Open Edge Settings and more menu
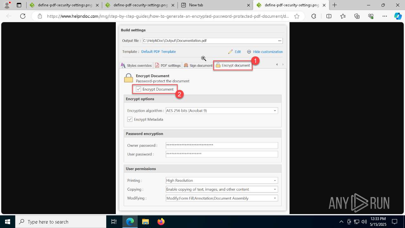The height and width of the screenshot is (228, 405). (x=385, y=16)
